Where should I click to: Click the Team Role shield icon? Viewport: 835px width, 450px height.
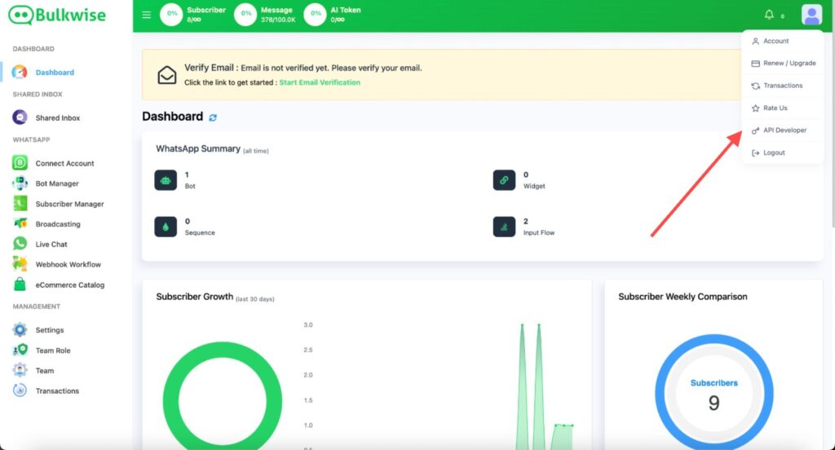coord(20,350)
